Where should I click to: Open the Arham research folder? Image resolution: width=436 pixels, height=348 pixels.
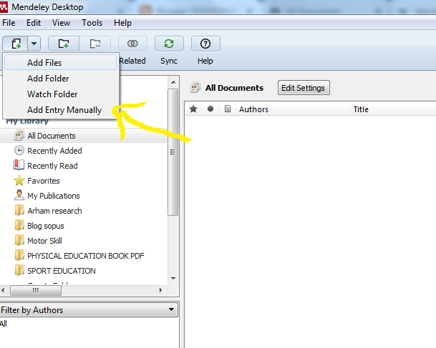click(x=83, y=211)
